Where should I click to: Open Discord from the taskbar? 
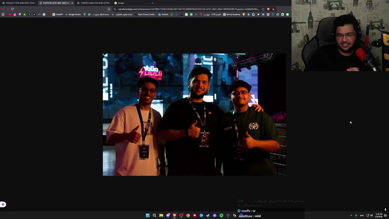(168, 215)
